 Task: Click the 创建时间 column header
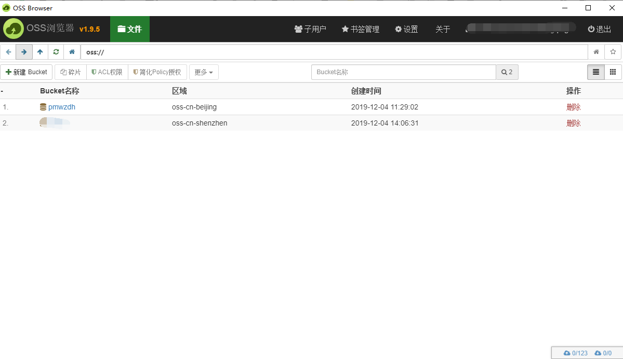tap(366, 91)
